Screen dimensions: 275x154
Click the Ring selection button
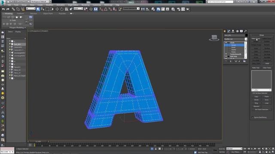256,103
